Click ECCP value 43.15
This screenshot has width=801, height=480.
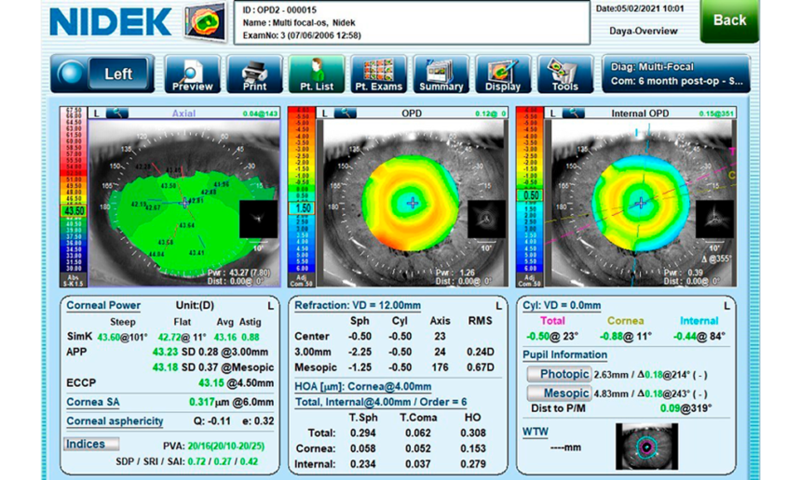[211, 383]
